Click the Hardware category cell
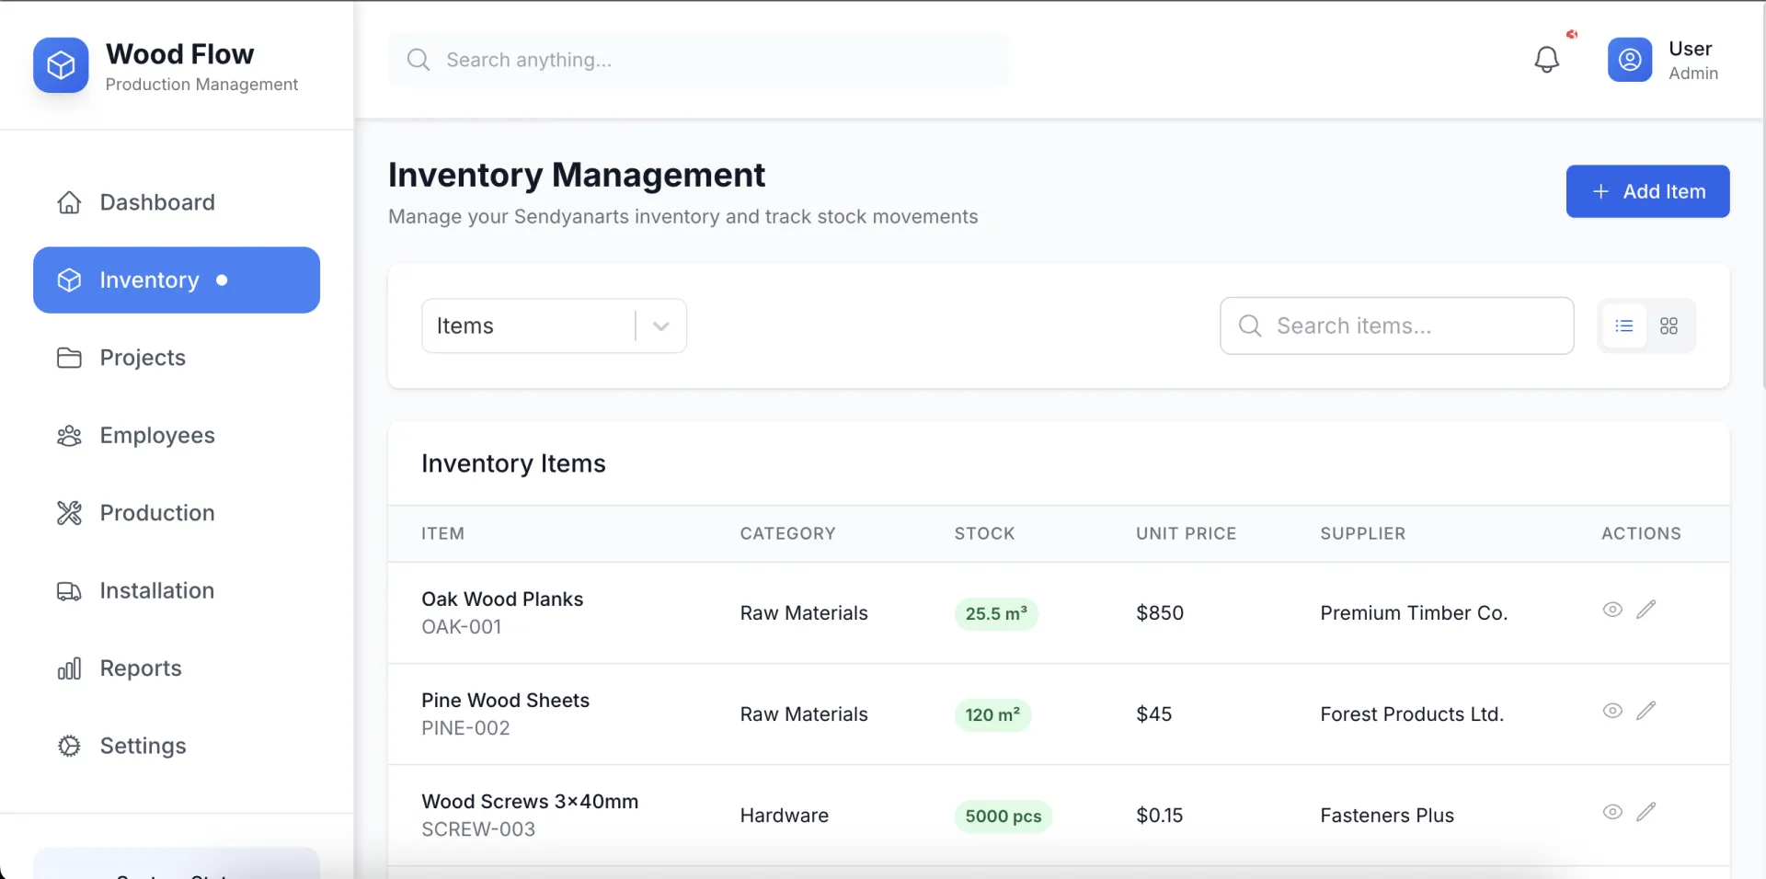1766x879 pixels. point(785,816)
